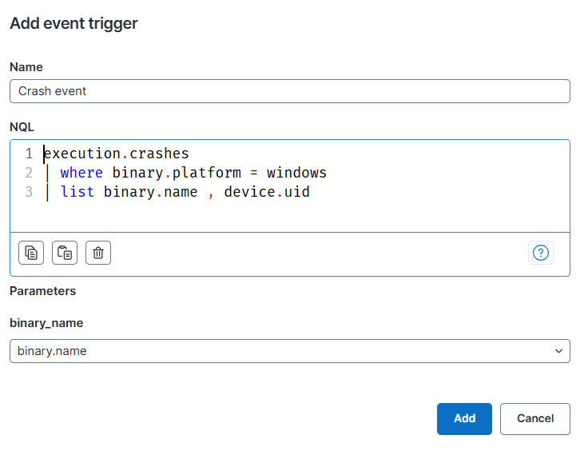Click the chevron arrow of binary.name dropdown
The width and height of the screenshot is (584, 451).
[x=558, y=351]
